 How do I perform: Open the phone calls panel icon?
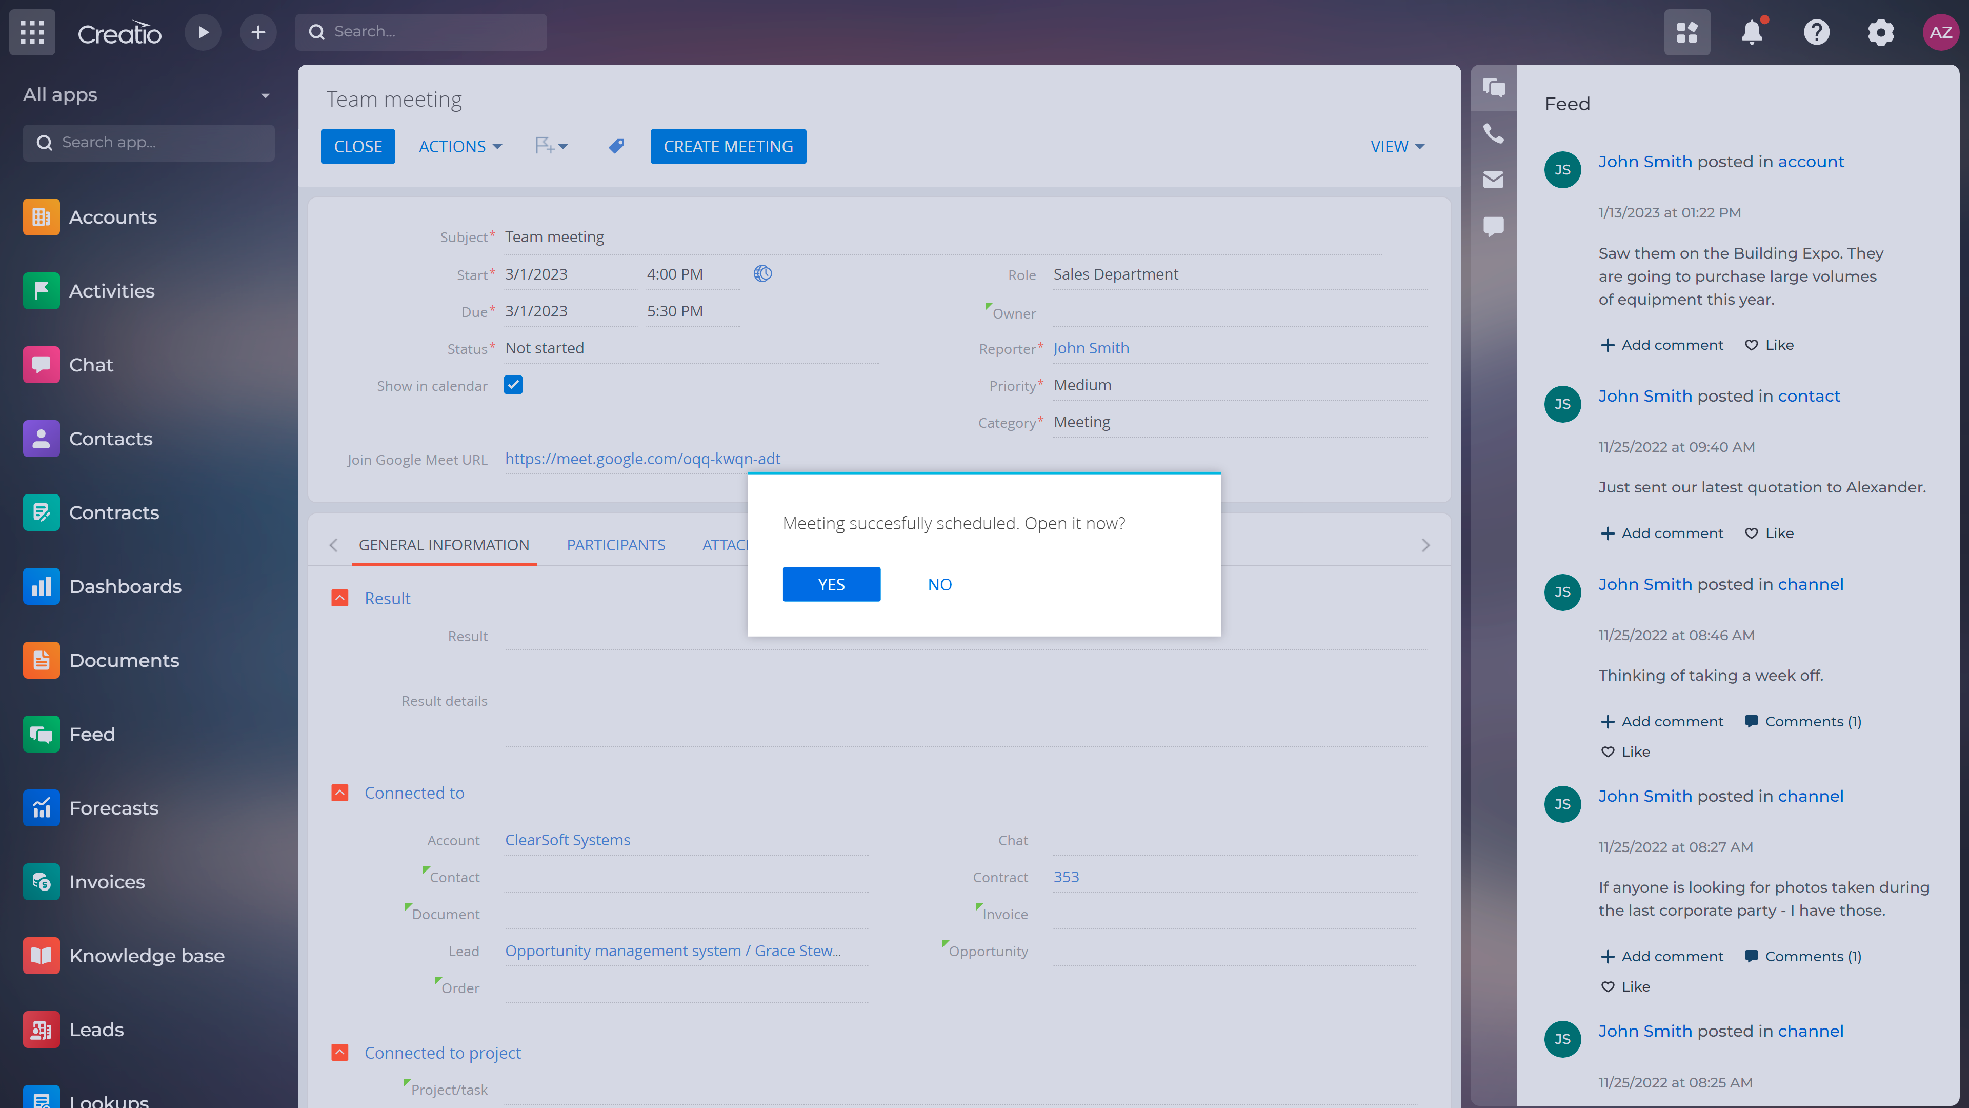pyautogui.click(x=1494, y=133)
